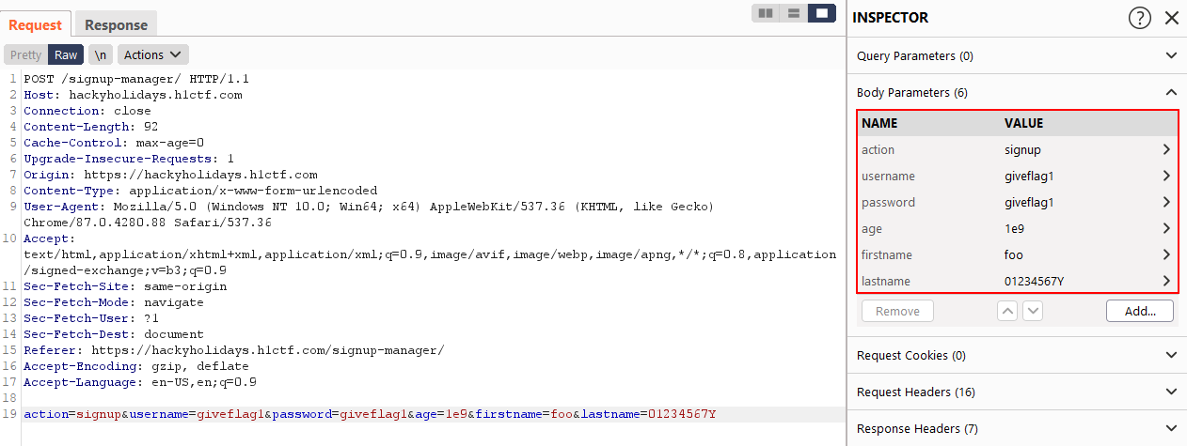Click the Accept-Encoding header line
This screenshot has height=446, width=1187.
136,366
